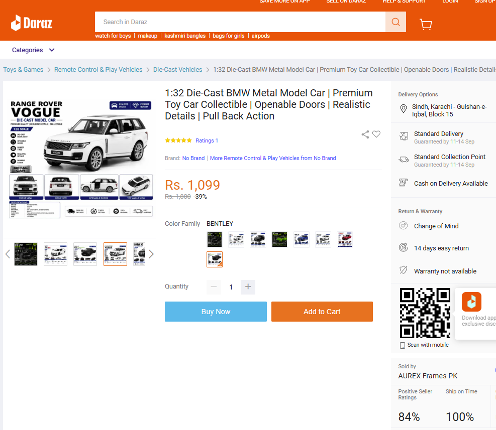Viewport: 496px width, 430px height.
Task: Open the Die-Cast Vehicles breadcrumb
Action: (x=178, y=70)
